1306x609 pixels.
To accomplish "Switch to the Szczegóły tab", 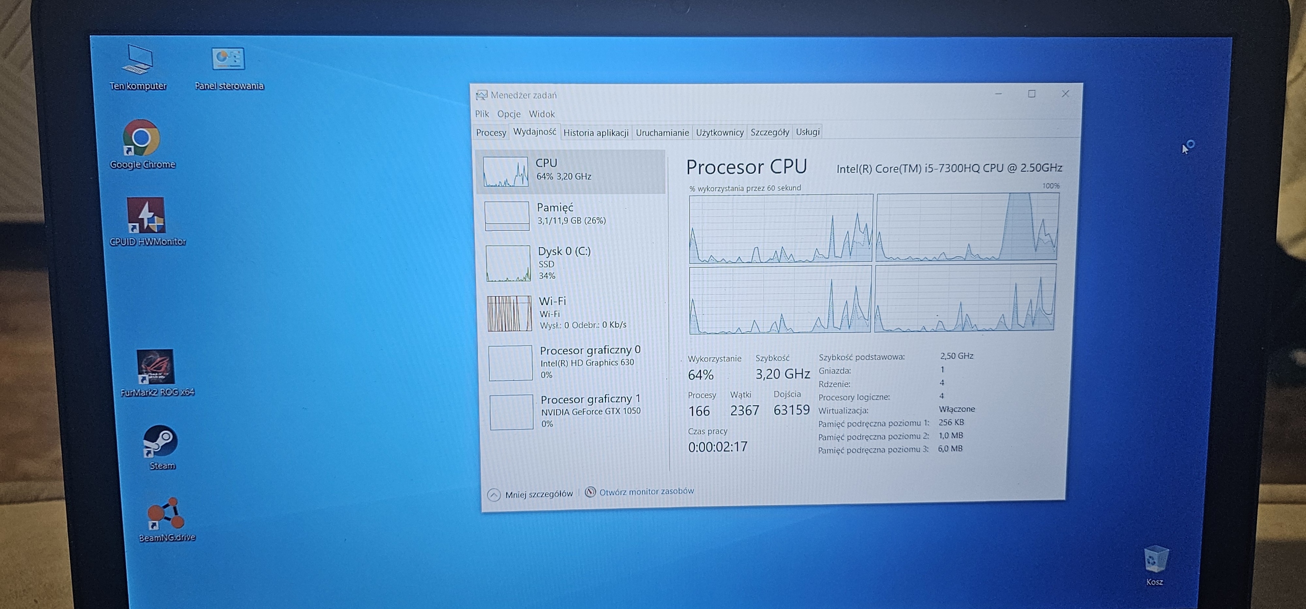I will click(x=769, y=132).
